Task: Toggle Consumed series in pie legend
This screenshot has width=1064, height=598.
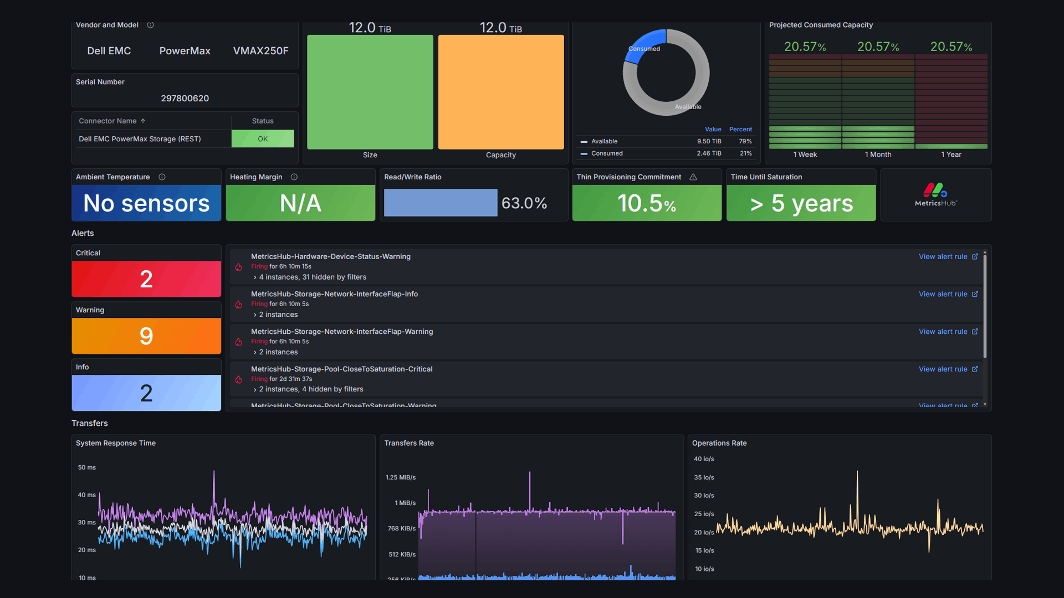Action: click(x=606, y=153)
